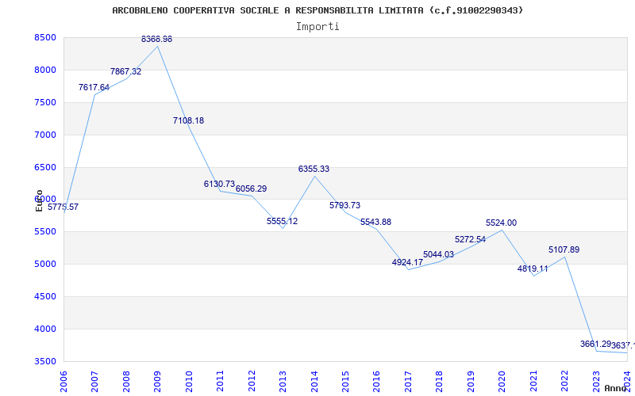Click the data label 6355.33
This screenshot has height=396, width=635.
[314, 169]
